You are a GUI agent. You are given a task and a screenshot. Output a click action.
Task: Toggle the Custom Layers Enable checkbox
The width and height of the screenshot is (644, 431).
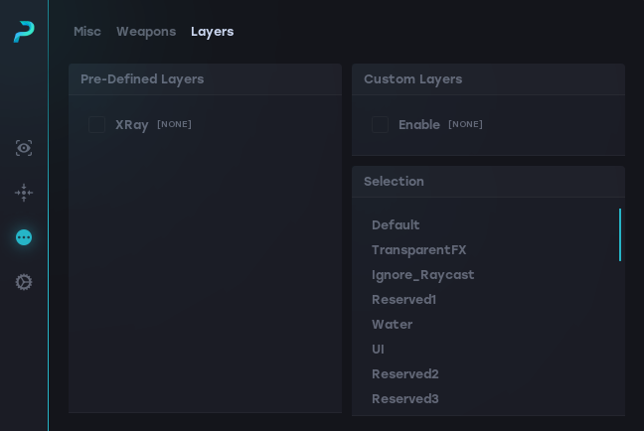click(380, 125)
